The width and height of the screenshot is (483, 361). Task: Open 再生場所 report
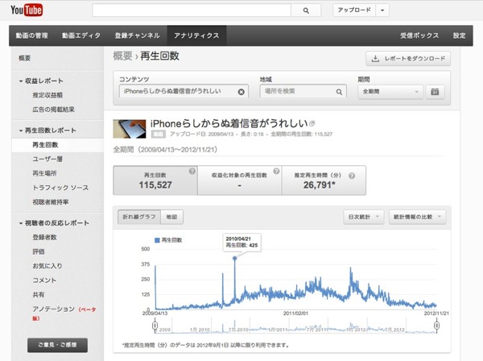pyautogui.click(x=44, y=173)
